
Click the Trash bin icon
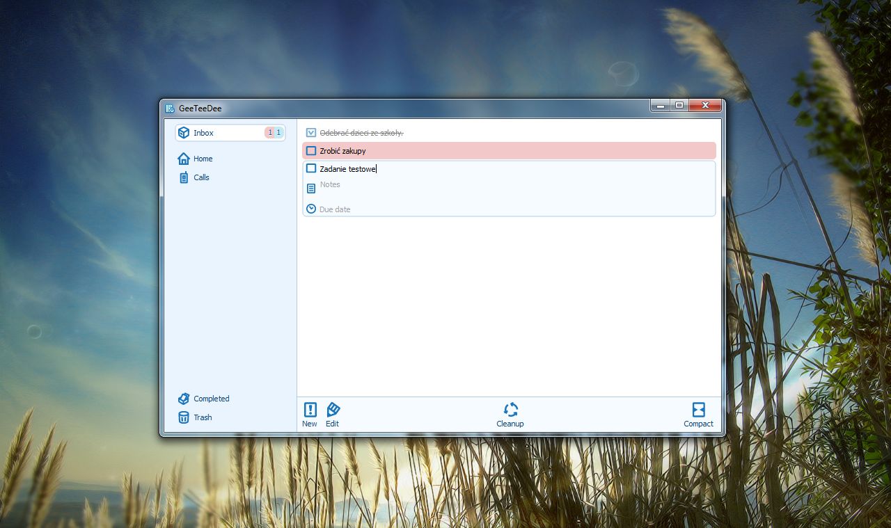point(184,417)
